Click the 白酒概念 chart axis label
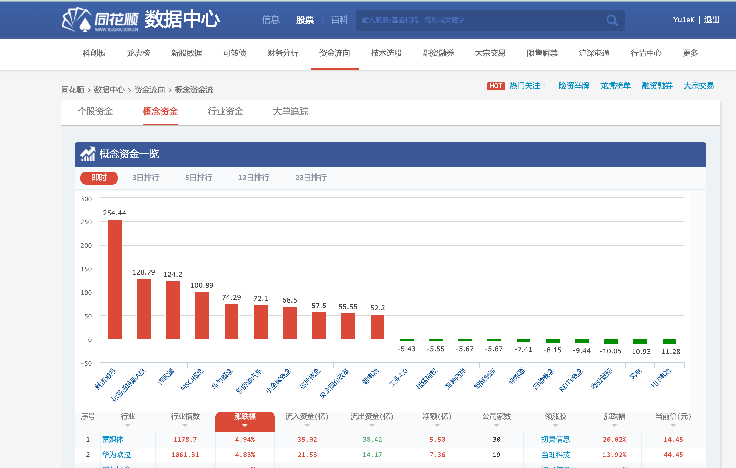The image size is (736, 468). pyautogui.click(x=543, y=379)
